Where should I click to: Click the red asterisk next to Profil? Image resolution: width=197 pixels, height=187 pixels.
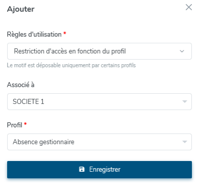pos(25,124)
